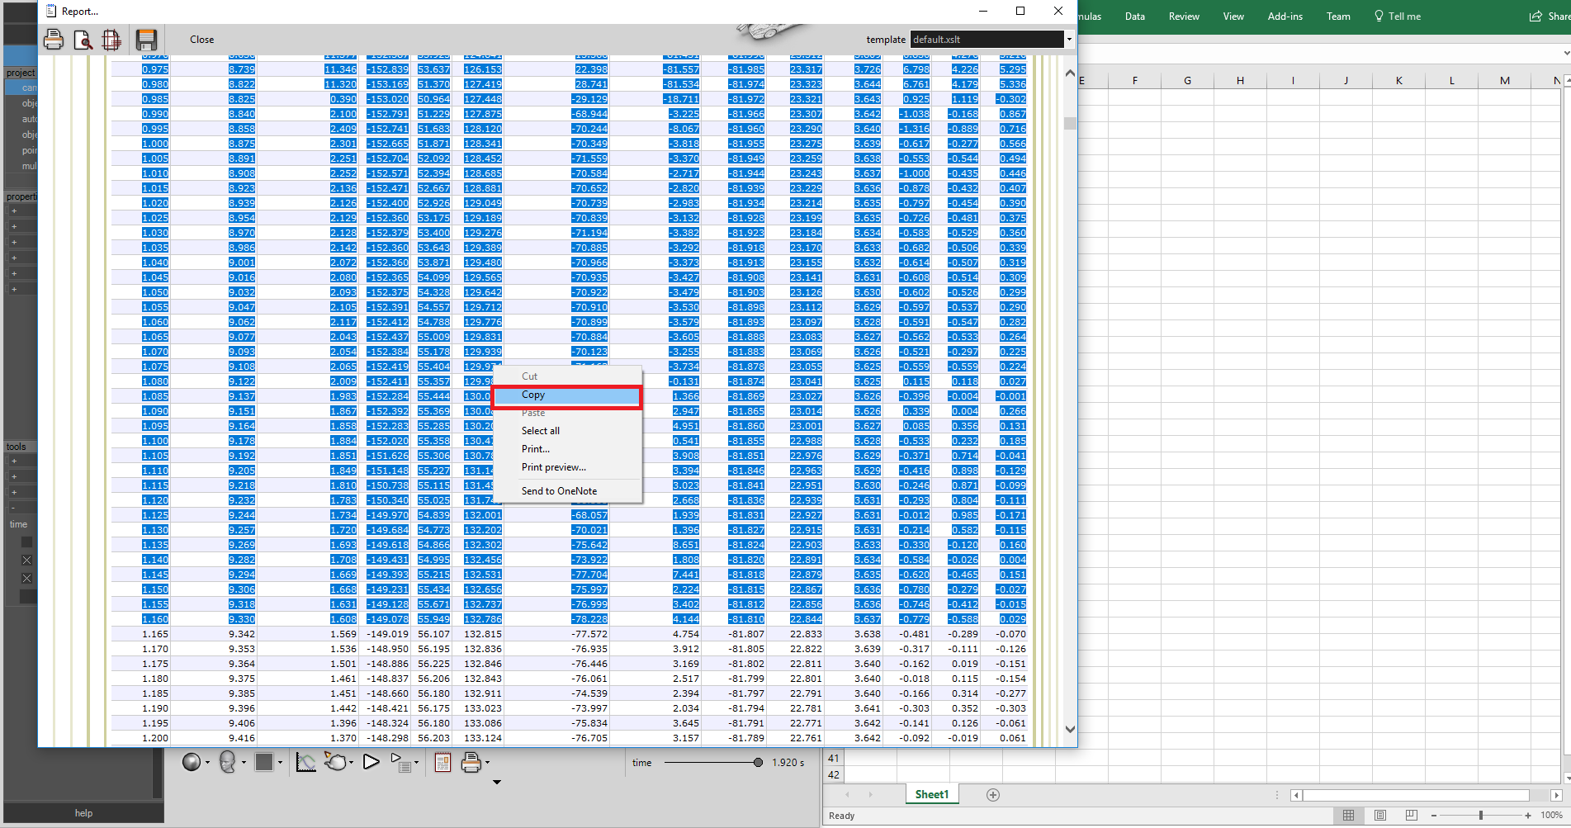Select the Sheet1 tab in Excel

coord(931,794)
